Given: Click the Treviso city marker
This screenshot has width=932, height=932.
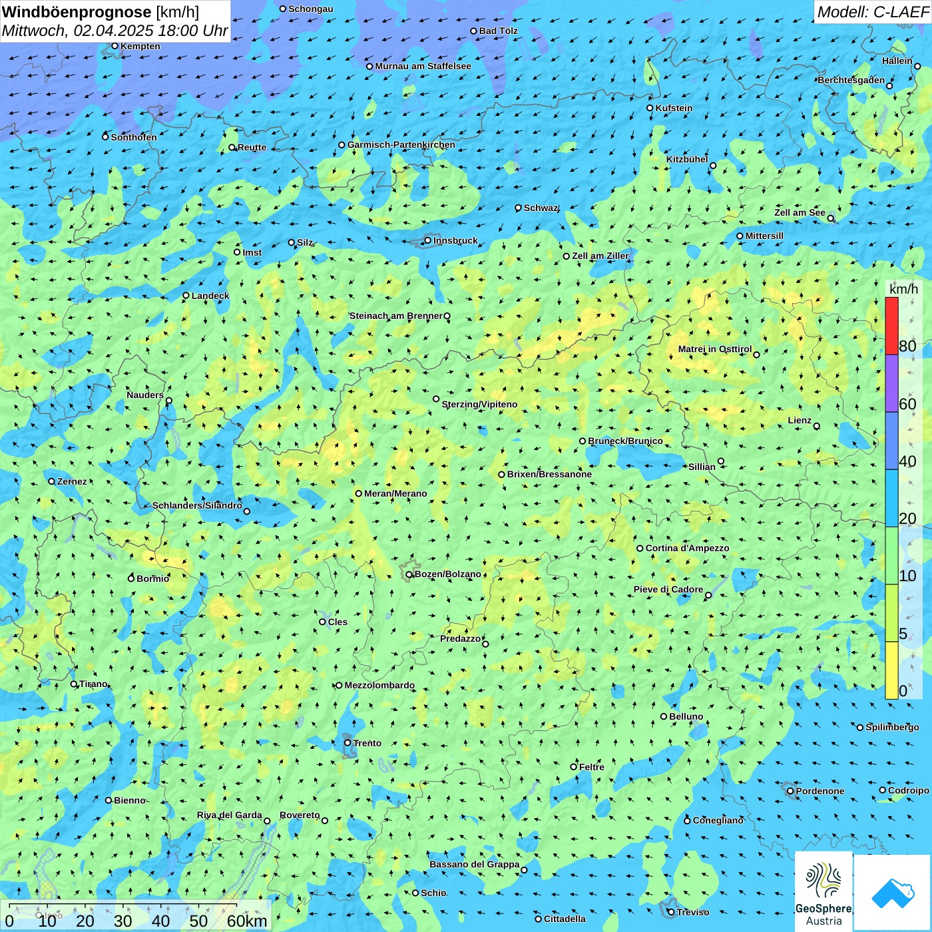Looking at the screenshot, I should click(x=671, y=912).
